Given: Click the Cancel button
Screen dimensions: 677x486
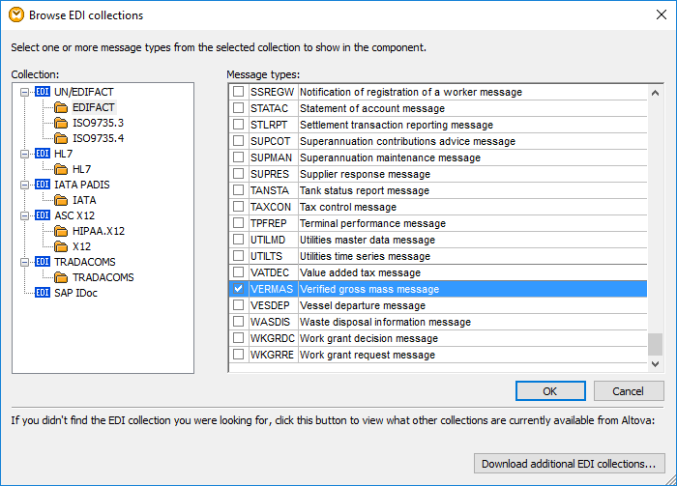Looking at the screenshot, I should click(x=629, y=391).
